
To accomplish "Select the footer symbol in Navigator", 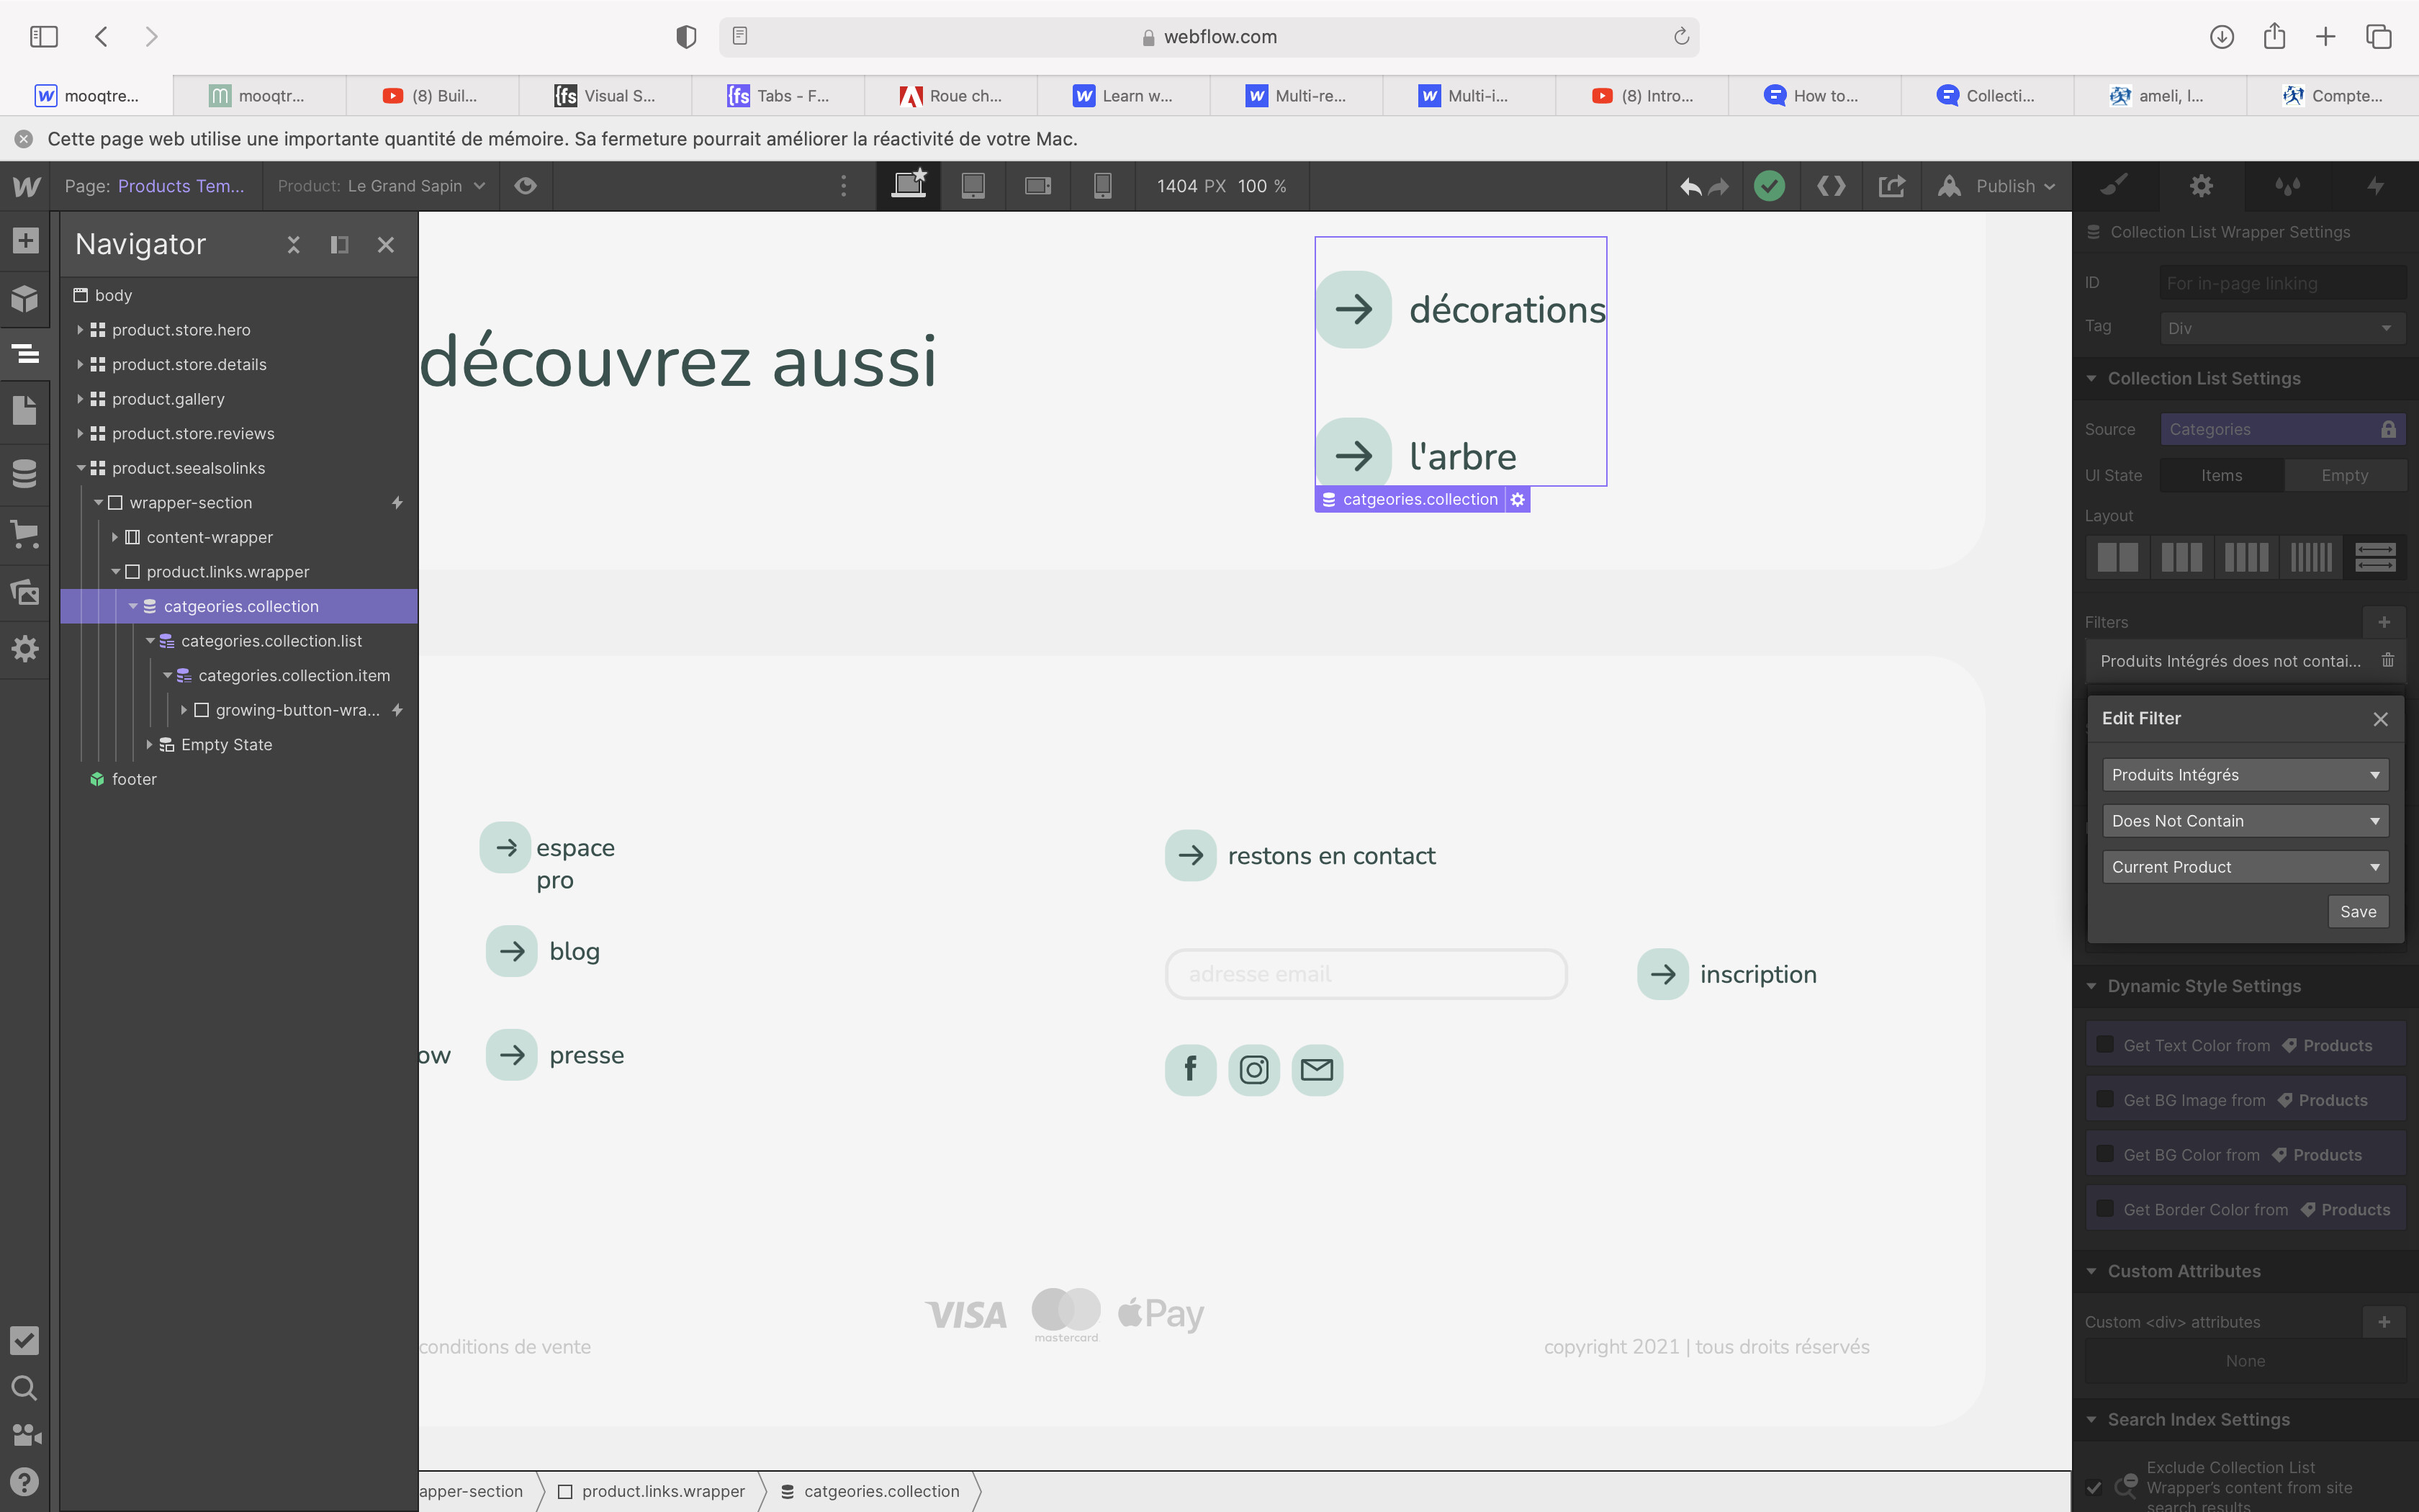I will click(134, 779).
